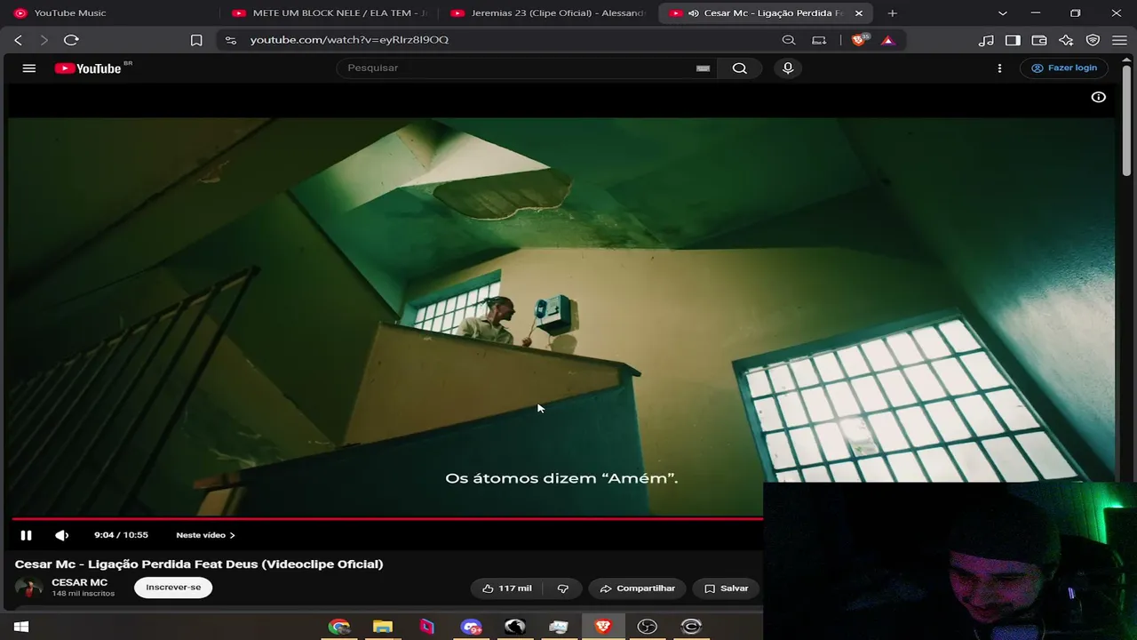Like the video with 117 mil
The width and height of the screenshot is (1137, 640).
pyautogui.click(x=506, y=588)
